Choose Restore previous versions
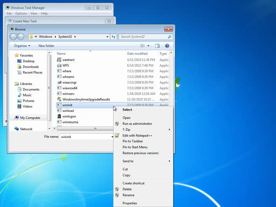The height and width of the screenshot is (207, 276). 143,153
